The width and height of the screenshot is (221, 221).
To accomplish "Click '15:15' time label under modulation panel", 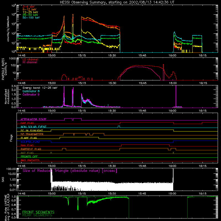I will click(82, 111).
